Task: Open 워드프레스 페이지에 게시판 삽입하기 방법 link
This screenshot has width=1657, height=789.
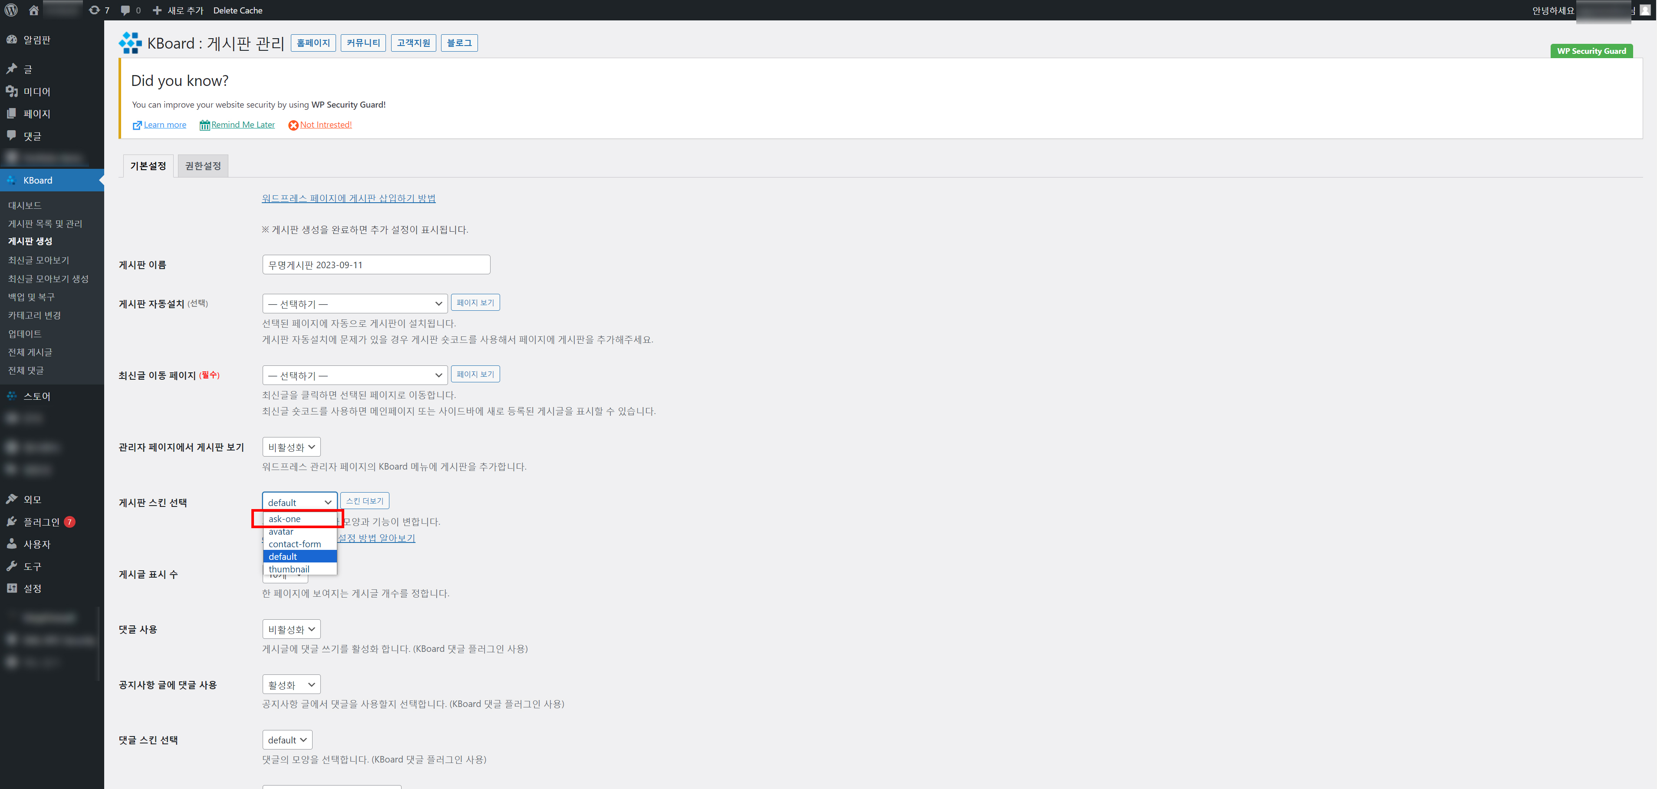Action: 349,198
